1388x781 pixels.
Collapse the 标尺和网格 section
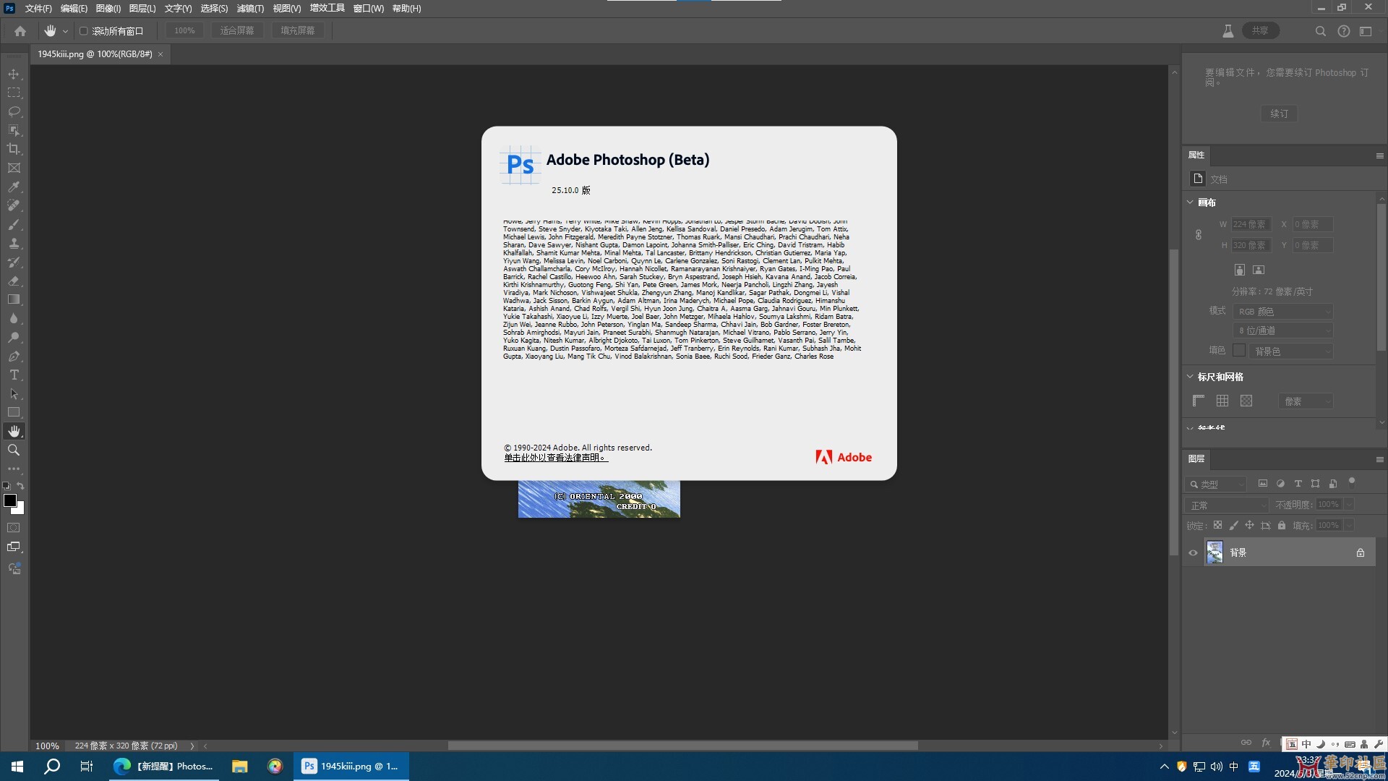(1191, 377)
